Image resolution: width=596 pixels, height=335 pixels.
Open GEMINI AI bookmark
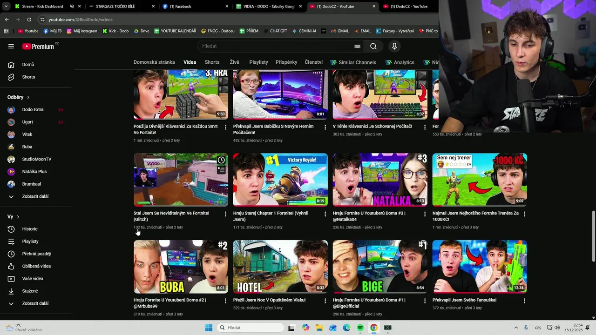click(304, 31)
